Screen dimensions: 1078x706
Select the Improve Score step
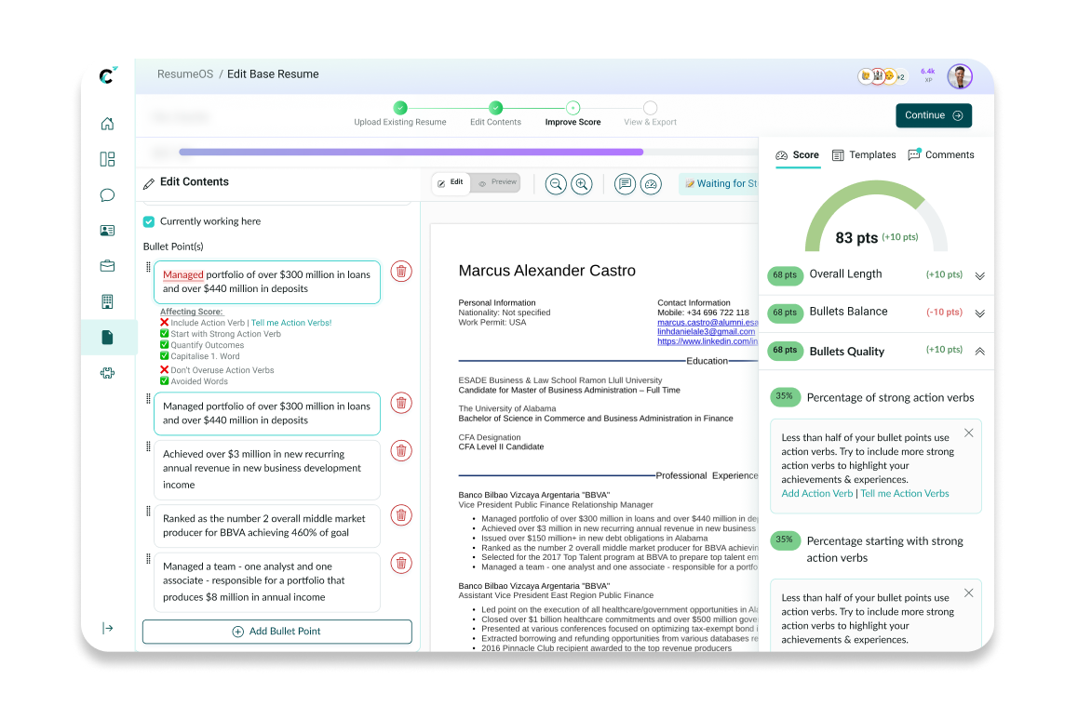point(573,114)
